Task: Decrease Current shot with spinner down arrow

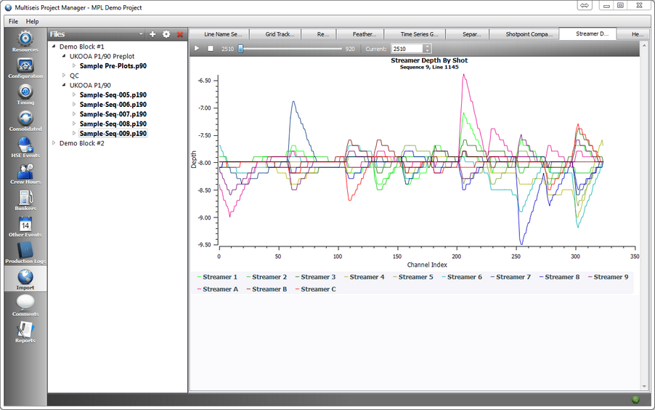Action: coord(427,52)
